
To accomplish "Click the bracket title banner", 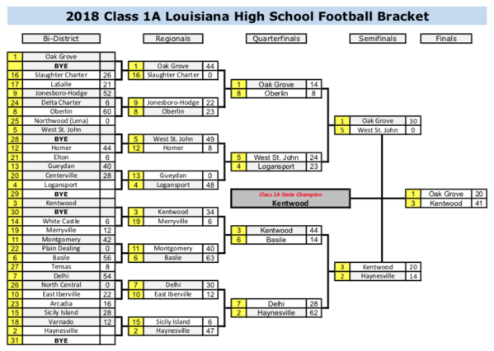I will point(247,16).
